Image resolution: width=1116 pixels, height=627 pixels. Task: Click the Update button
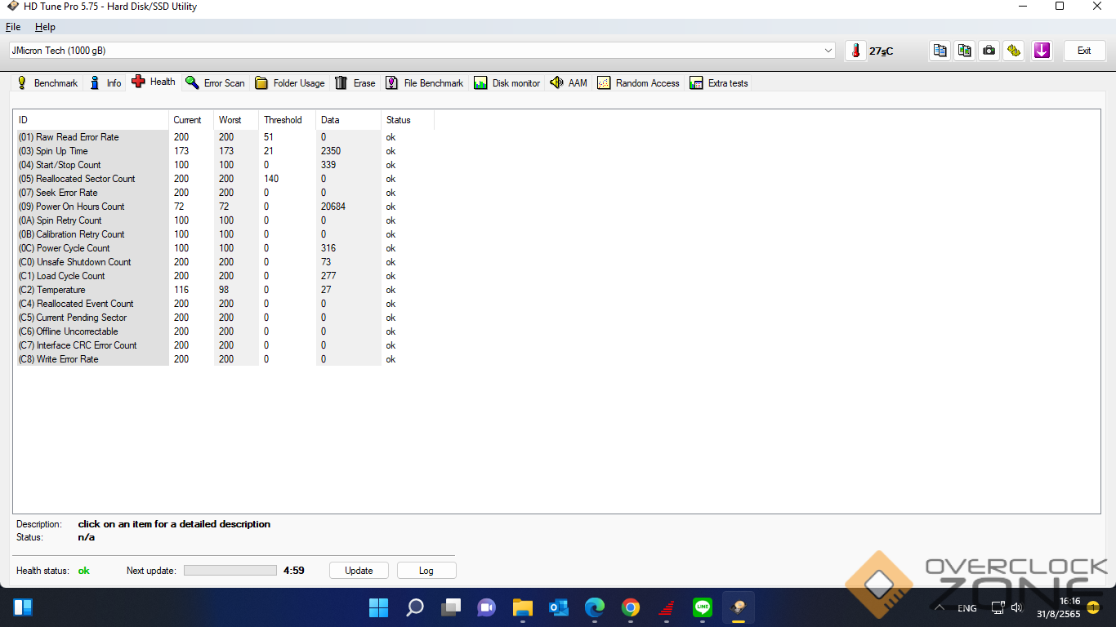click(x=359, y=571)
